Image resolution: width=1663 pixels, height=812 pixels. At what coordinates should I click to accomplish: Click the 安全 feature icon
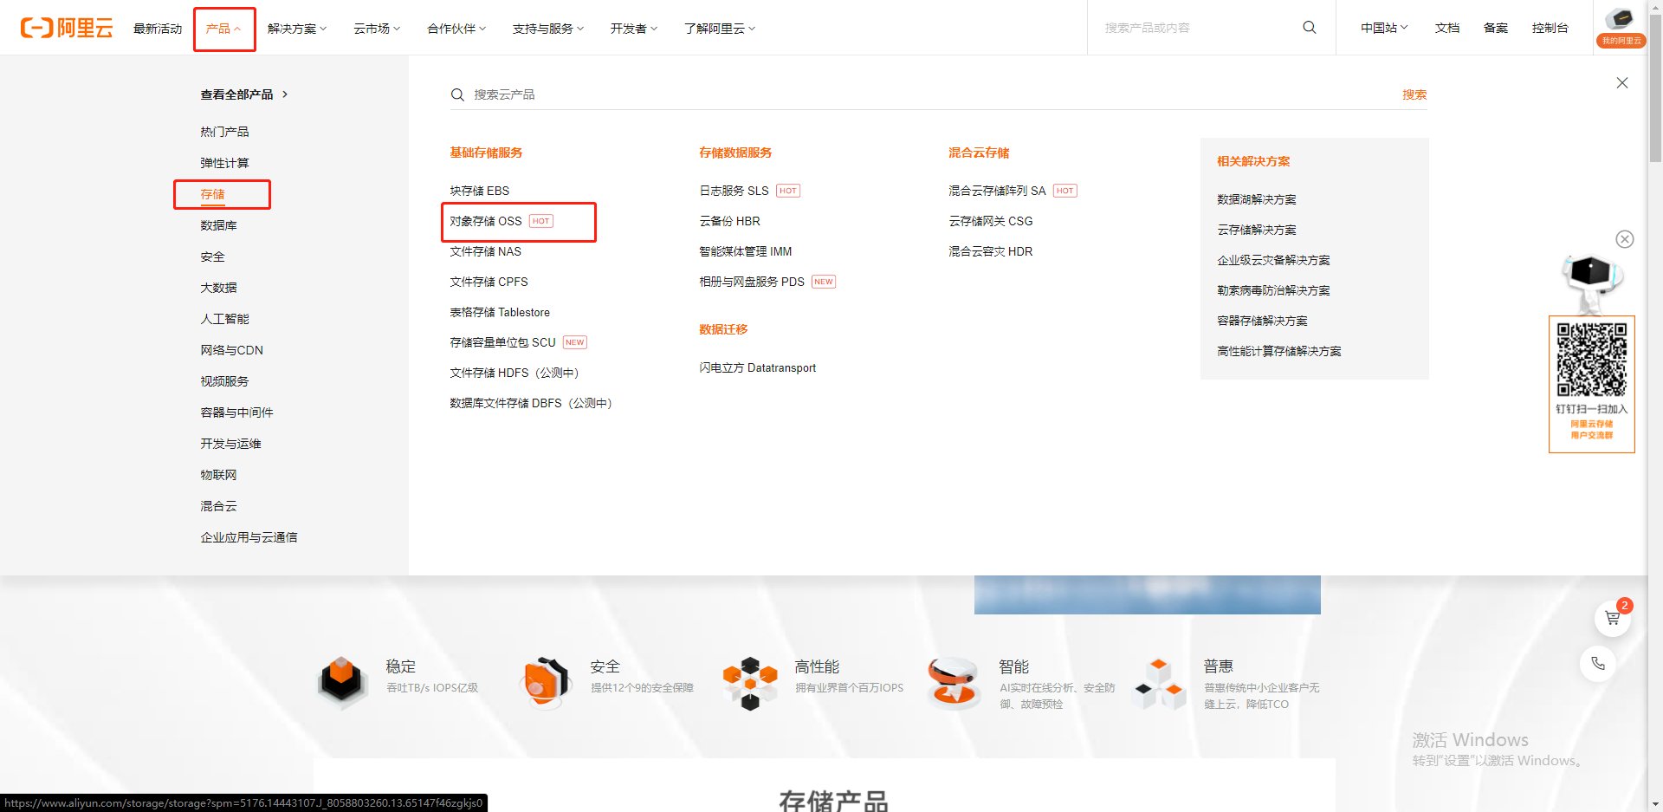[547, 683]
